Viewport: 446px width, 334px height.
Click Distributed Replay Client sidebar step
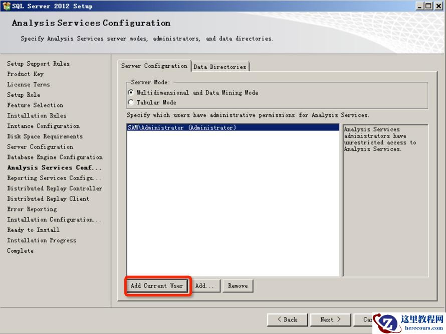click(x=48, y=199)
